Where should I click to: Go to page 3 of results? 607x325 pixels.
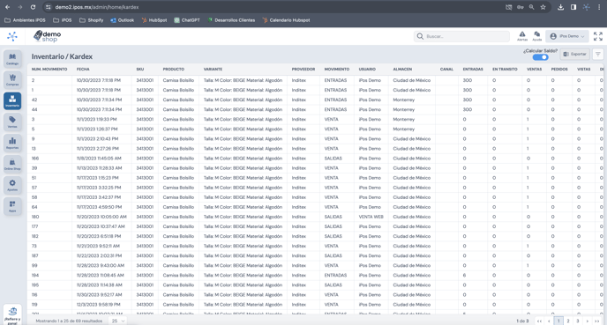pos(578,321)
